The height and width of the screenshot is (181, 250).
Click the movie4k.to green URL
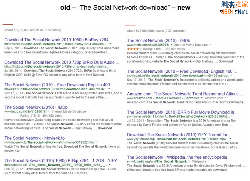[x=49, y=142]
